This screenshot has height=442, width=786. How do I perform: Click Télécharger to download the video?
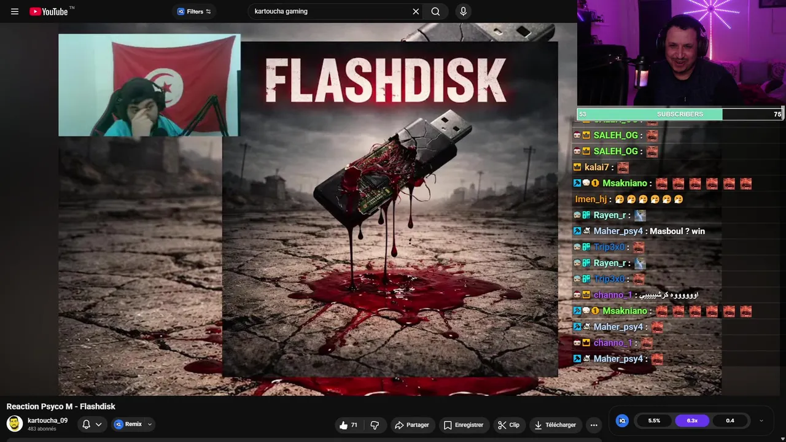(x=555, y=425)
